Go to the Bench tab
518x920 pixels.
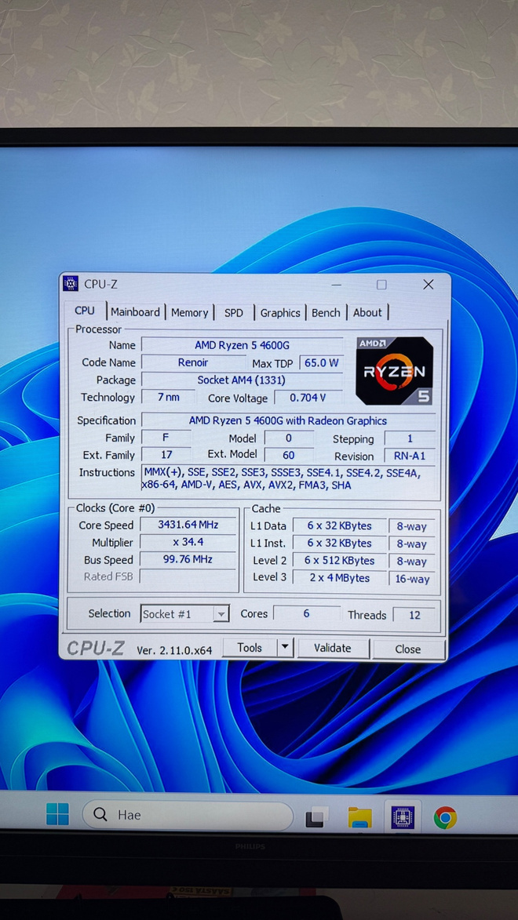coord(326,313)
